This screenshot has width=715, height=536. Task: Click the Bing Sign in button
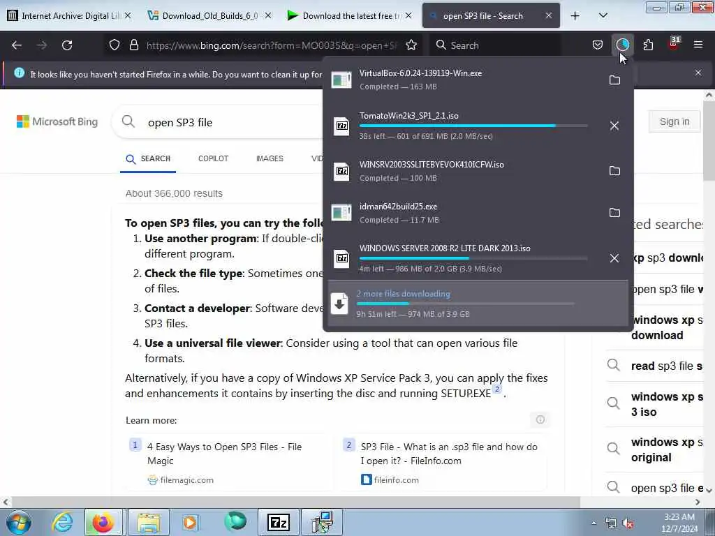674,121
